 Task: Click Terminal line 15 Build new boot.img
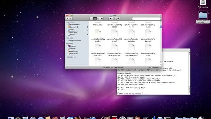pyautogui.click(x=146, y=82)
